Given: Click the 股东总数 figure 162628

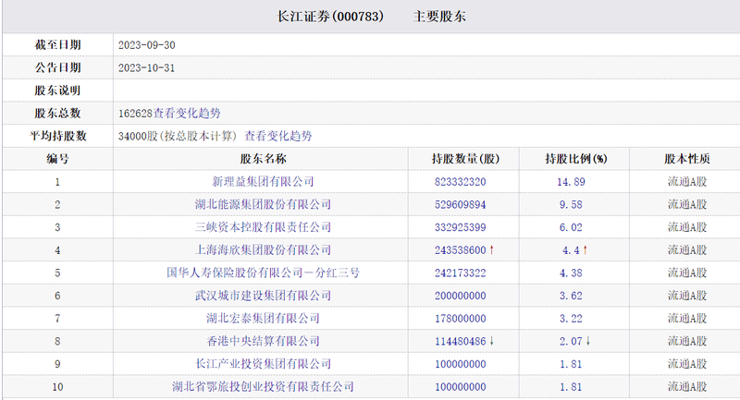Looking at the screenshot, I should coord(135,114).
